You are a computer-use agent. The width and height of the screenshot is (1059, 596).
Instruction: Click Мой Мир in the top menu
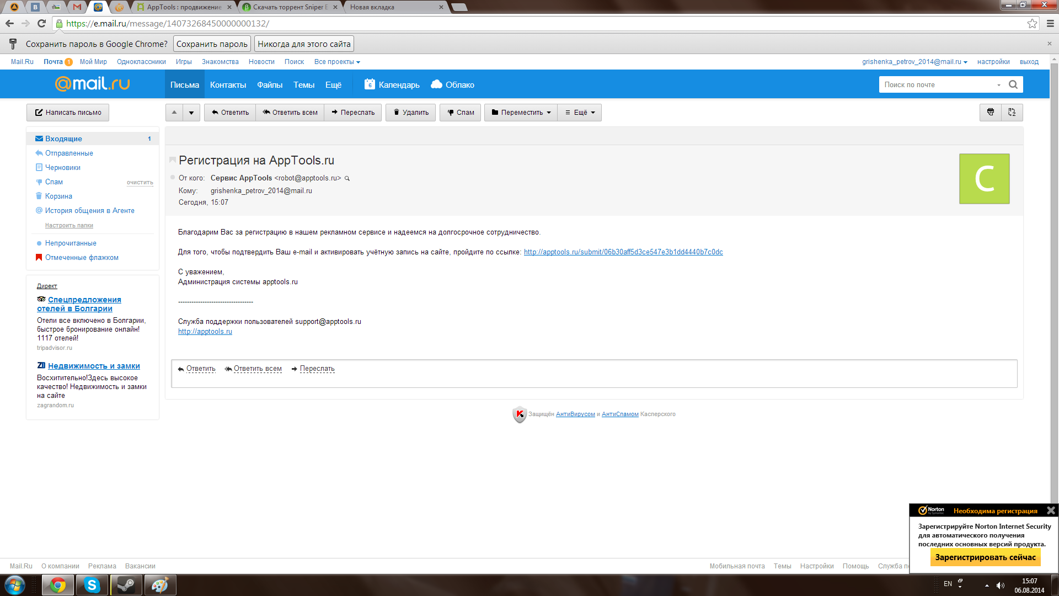[x=93, y=62]
